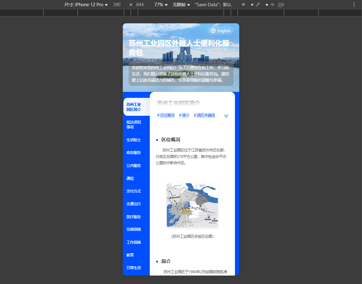Click the height field showing 844

tap(140, 5)
